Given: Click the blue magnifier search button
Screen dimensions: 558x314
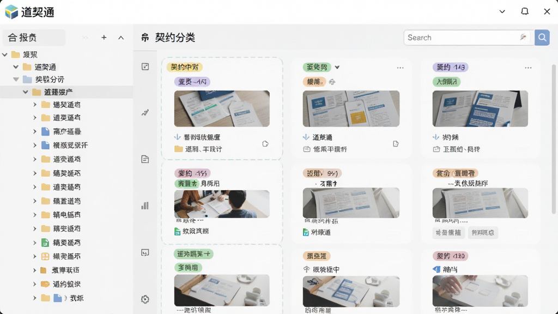Looking at the screenshot, I should pyautogui.click(x=542, y=38).
